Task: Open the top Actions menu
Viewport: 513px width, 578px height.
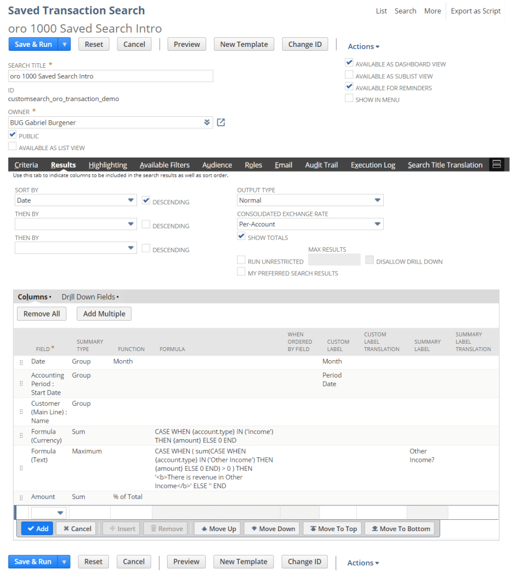Action: [x=363, y=46]
